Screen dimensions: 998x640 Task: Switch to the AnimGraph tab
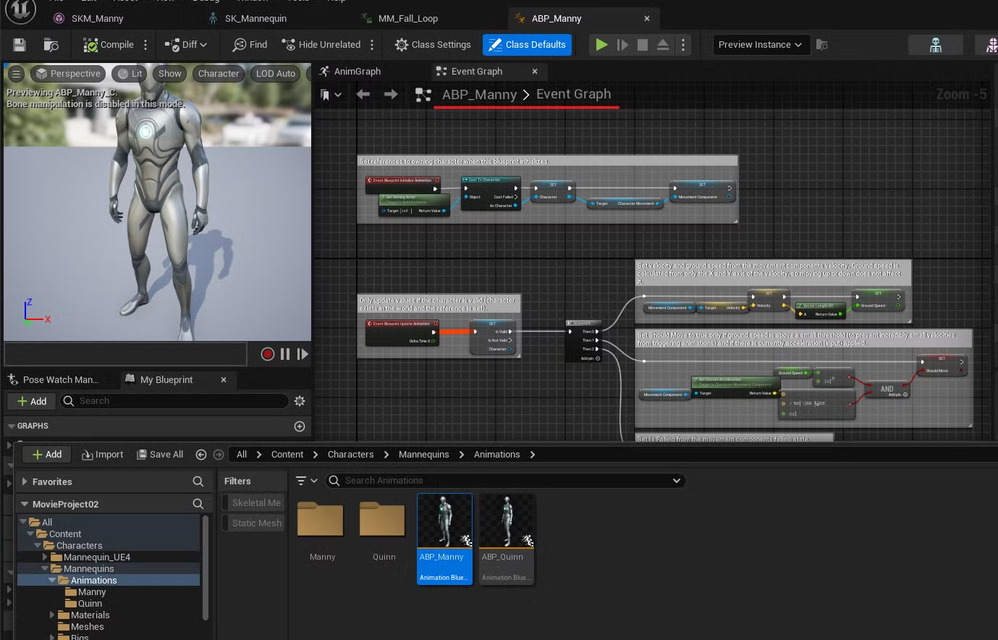[x=357, y=72]
